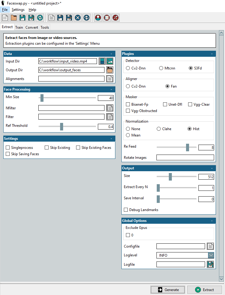The width and height of the screenshot is (225, 295).
Task: Collapse the Settings section panel
Action: [x=111, y=139]
